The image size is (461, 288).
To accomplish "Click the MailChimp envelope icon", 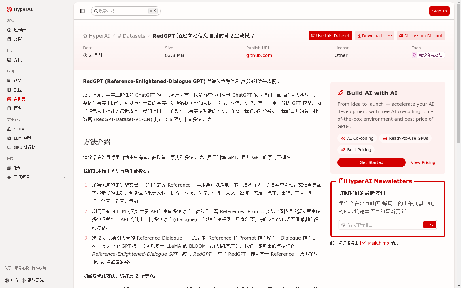I will [x=363, y=243].
